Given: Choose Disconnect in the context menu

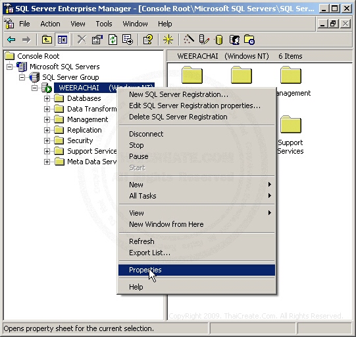Looking at the screenshot, I should [x=197, y=134].
